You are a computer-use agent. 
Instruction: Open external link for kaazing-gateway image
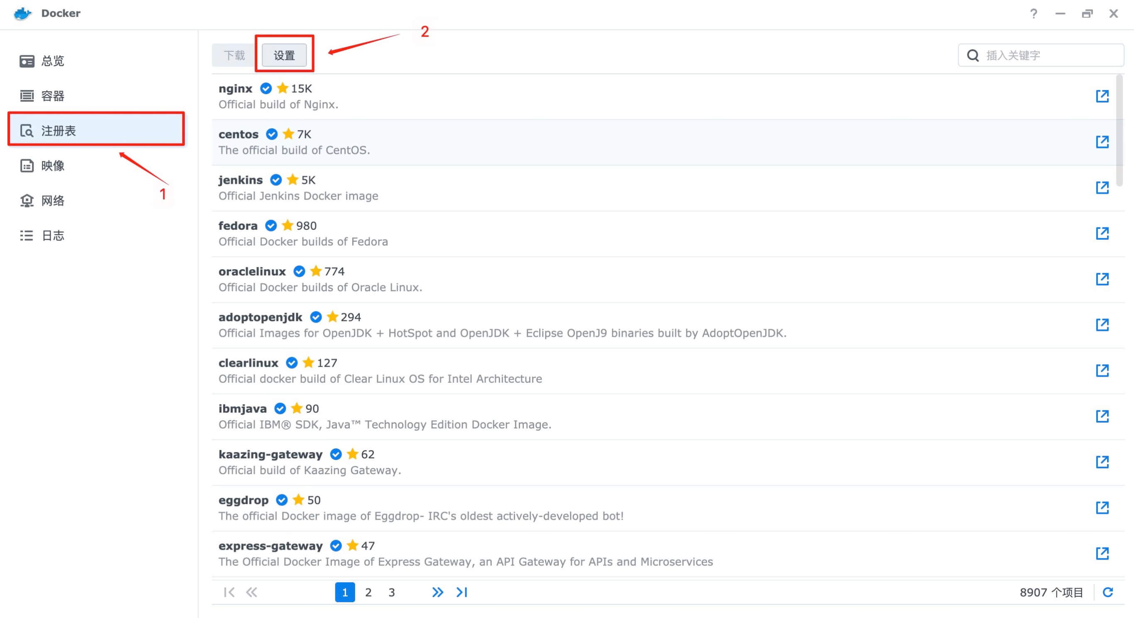click(x=1102, y=462)
